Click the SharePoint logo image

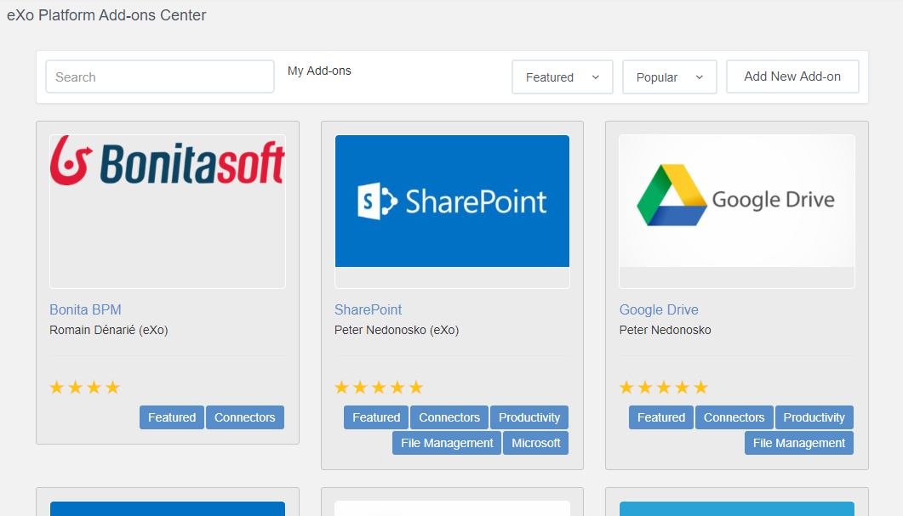point(452,200)
